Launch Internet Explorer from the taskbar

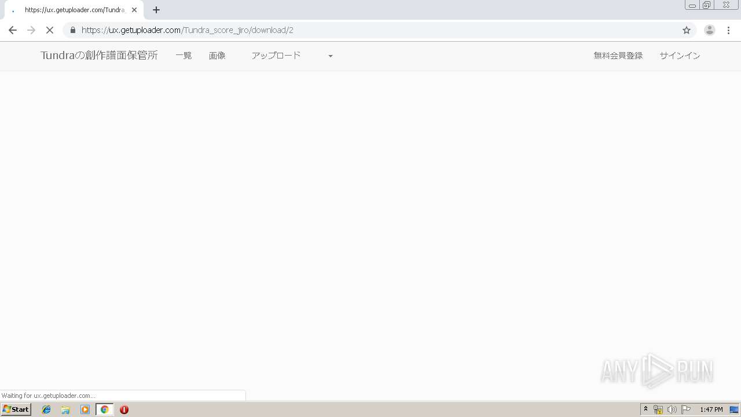click(46, 409)
